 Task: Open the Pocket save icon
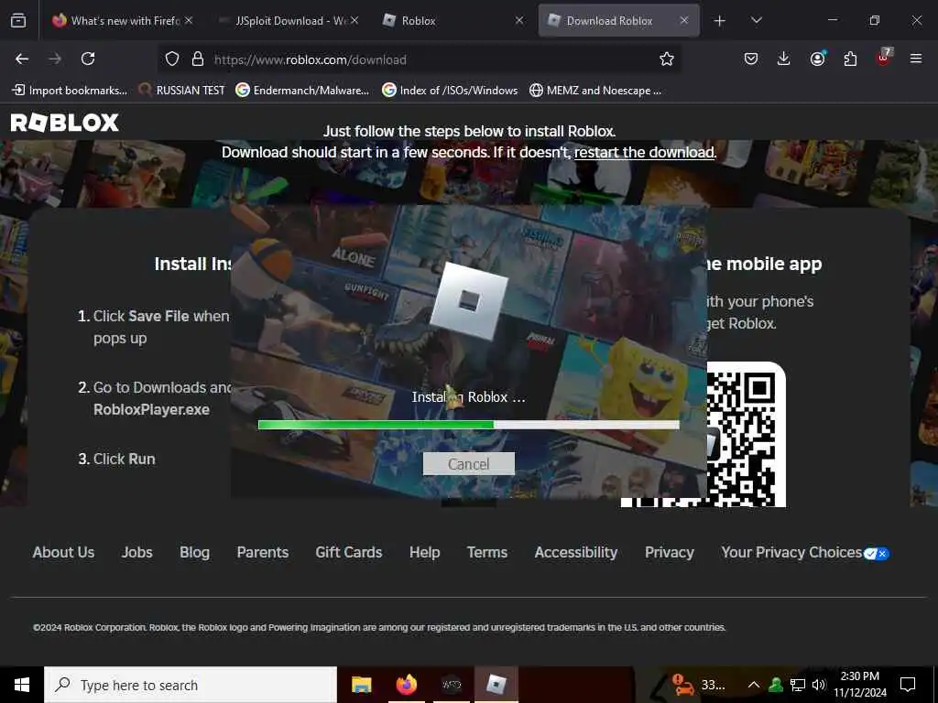tap(751, 59)
